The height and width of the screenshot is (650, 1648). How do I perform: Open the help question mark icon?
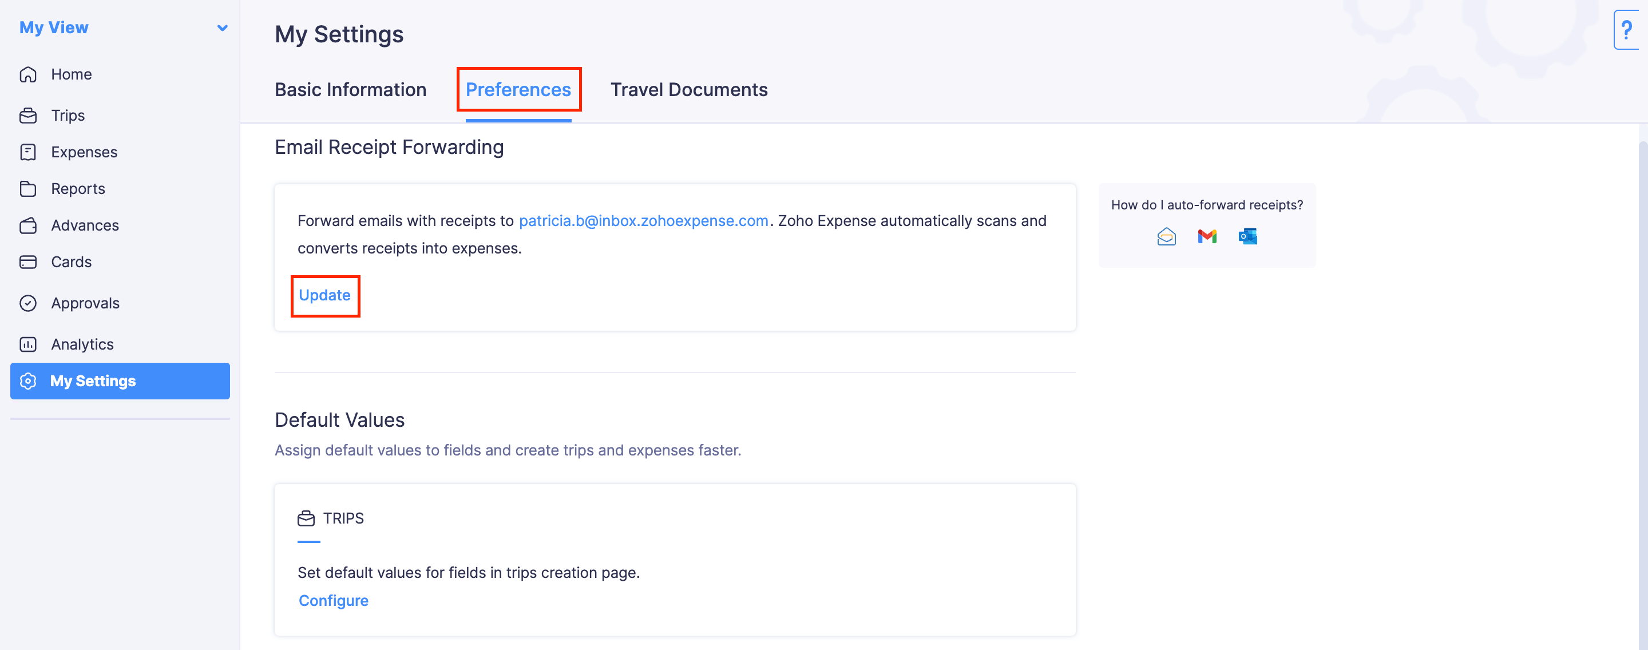1628,29
